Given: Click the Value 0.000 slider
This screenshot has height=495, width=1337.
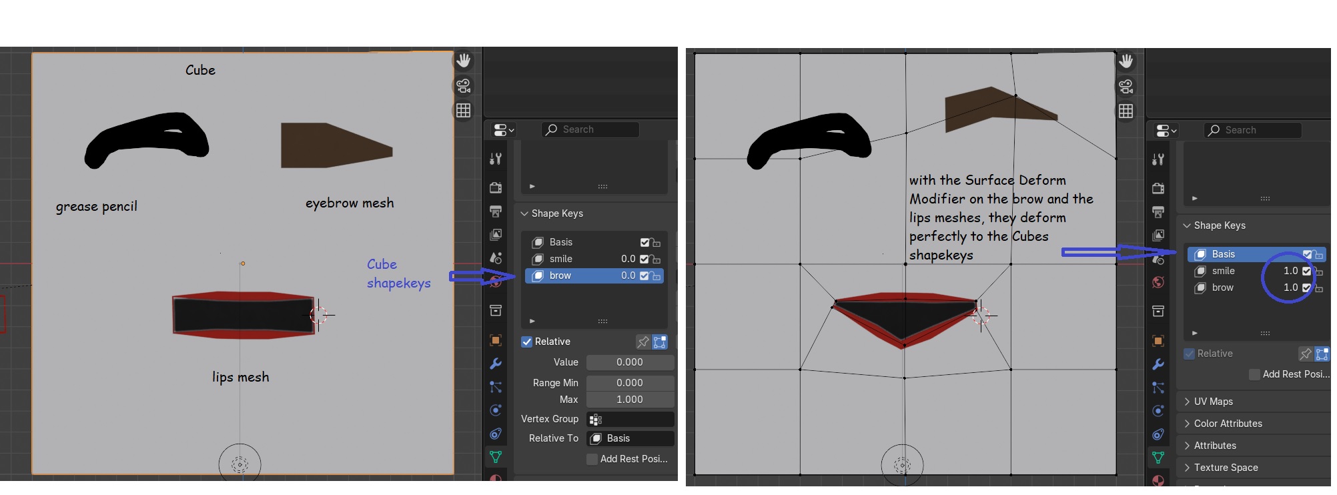Looking at the screenshot, I should [630, 362].
